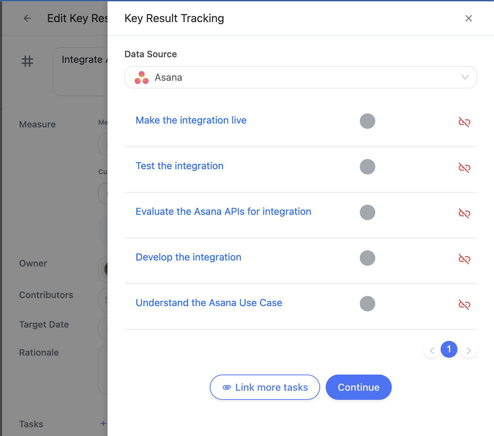The height and width of the screenshot is (436, 494).
Task: Unlink the 'Test the integration' task
Action: tap(464, 168)
